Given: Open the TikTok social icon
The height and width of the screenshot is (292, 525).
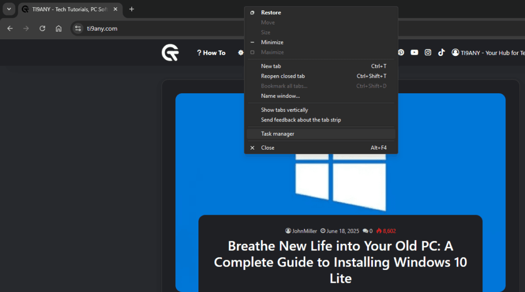Looking at the screenshot, I should (441, 52).
